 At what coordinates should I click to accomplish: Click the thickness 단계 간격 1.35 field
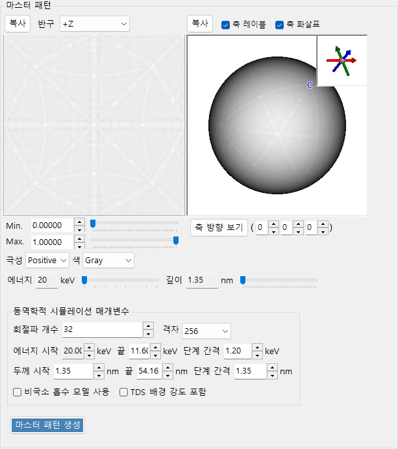(x=250, y=371)
